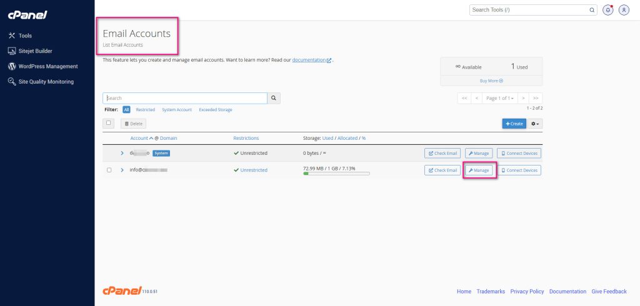Click the WordPress logo icon
The height and width of the screenshot is (306, 640).
(12, 66)
